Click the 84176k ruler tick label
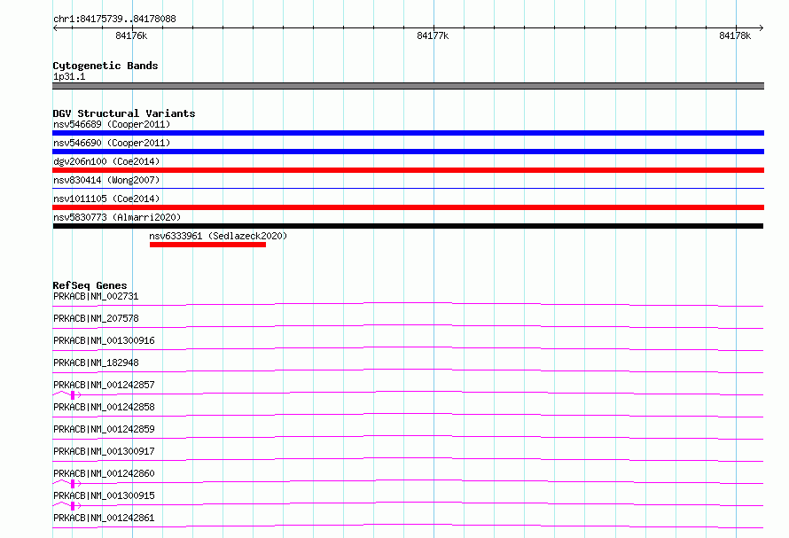The width and height of the screenshot is (789, 538). point(131,35)
